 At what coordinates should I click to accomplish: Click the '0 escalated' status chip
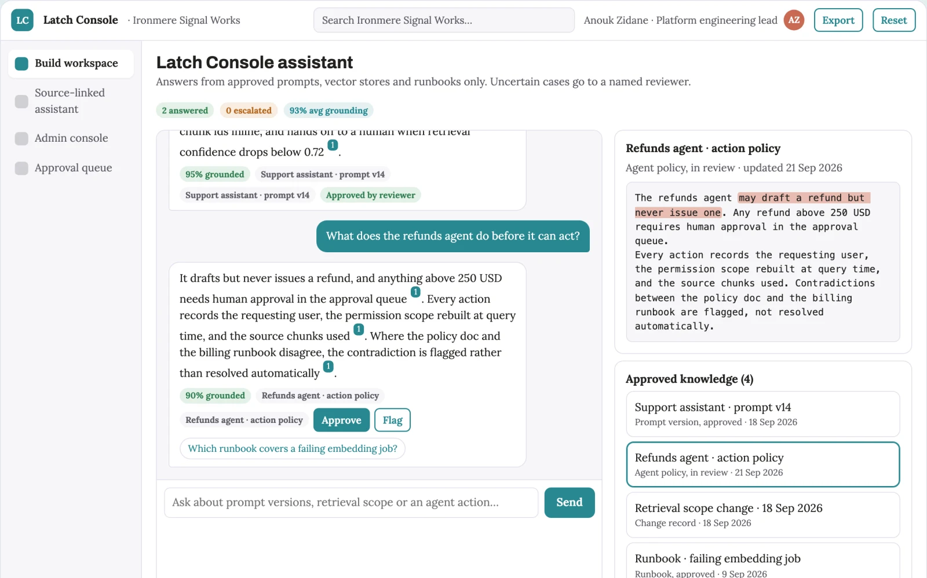click(249, 111)
